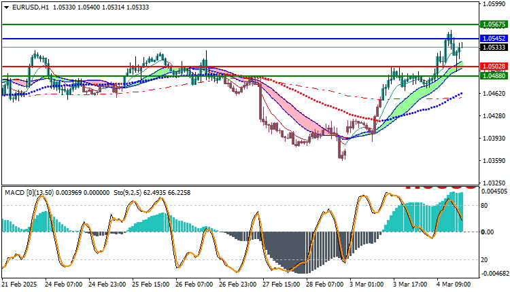
Task: Click the 21 Feb 2025 date label
Action: pyautogui.click(x=19, y=285)
